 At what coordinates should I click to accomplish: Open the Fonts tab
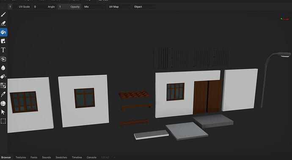[x=34, y=157]
